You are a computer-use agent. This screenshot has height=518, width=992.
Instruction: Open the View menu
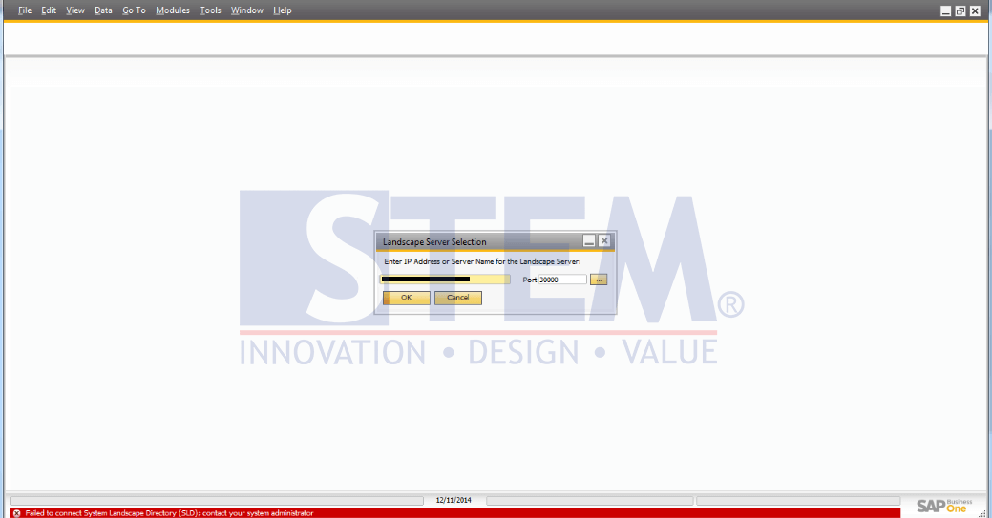click(x=75, y=10)
